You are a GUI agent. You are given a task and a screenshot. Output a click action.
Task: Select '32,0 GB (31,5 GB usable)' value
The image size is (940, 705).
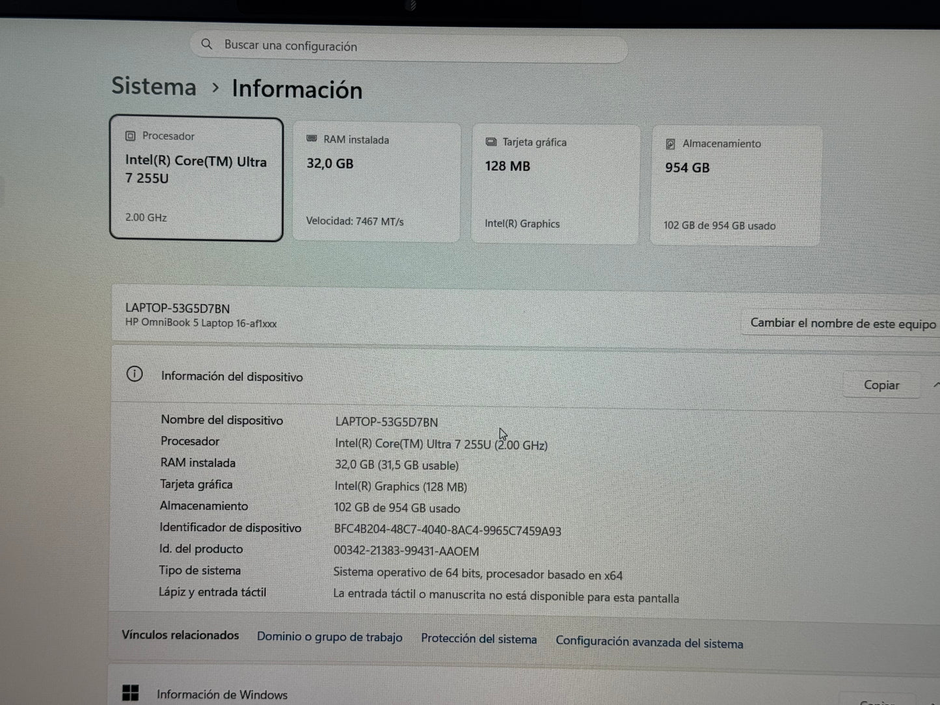(397, 466)
